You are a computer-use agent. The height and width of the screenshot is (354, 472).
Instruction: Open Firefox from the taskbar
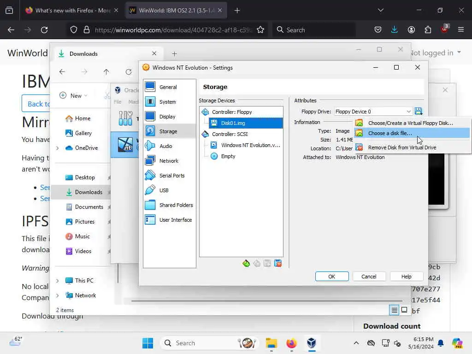(291, 343)
